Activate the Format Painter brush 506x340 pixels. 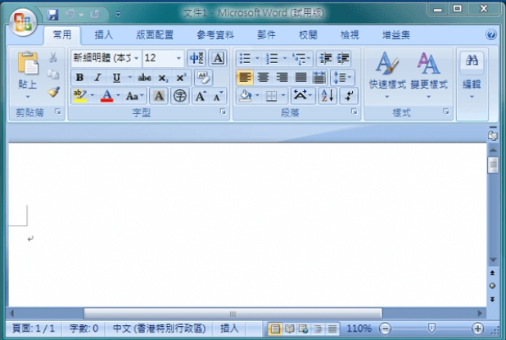[x=53, y=92]
